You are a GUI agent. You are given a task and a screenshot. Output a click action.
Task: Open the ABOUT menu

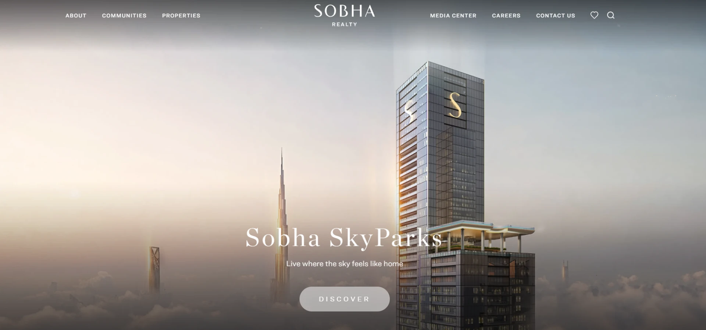76,15
